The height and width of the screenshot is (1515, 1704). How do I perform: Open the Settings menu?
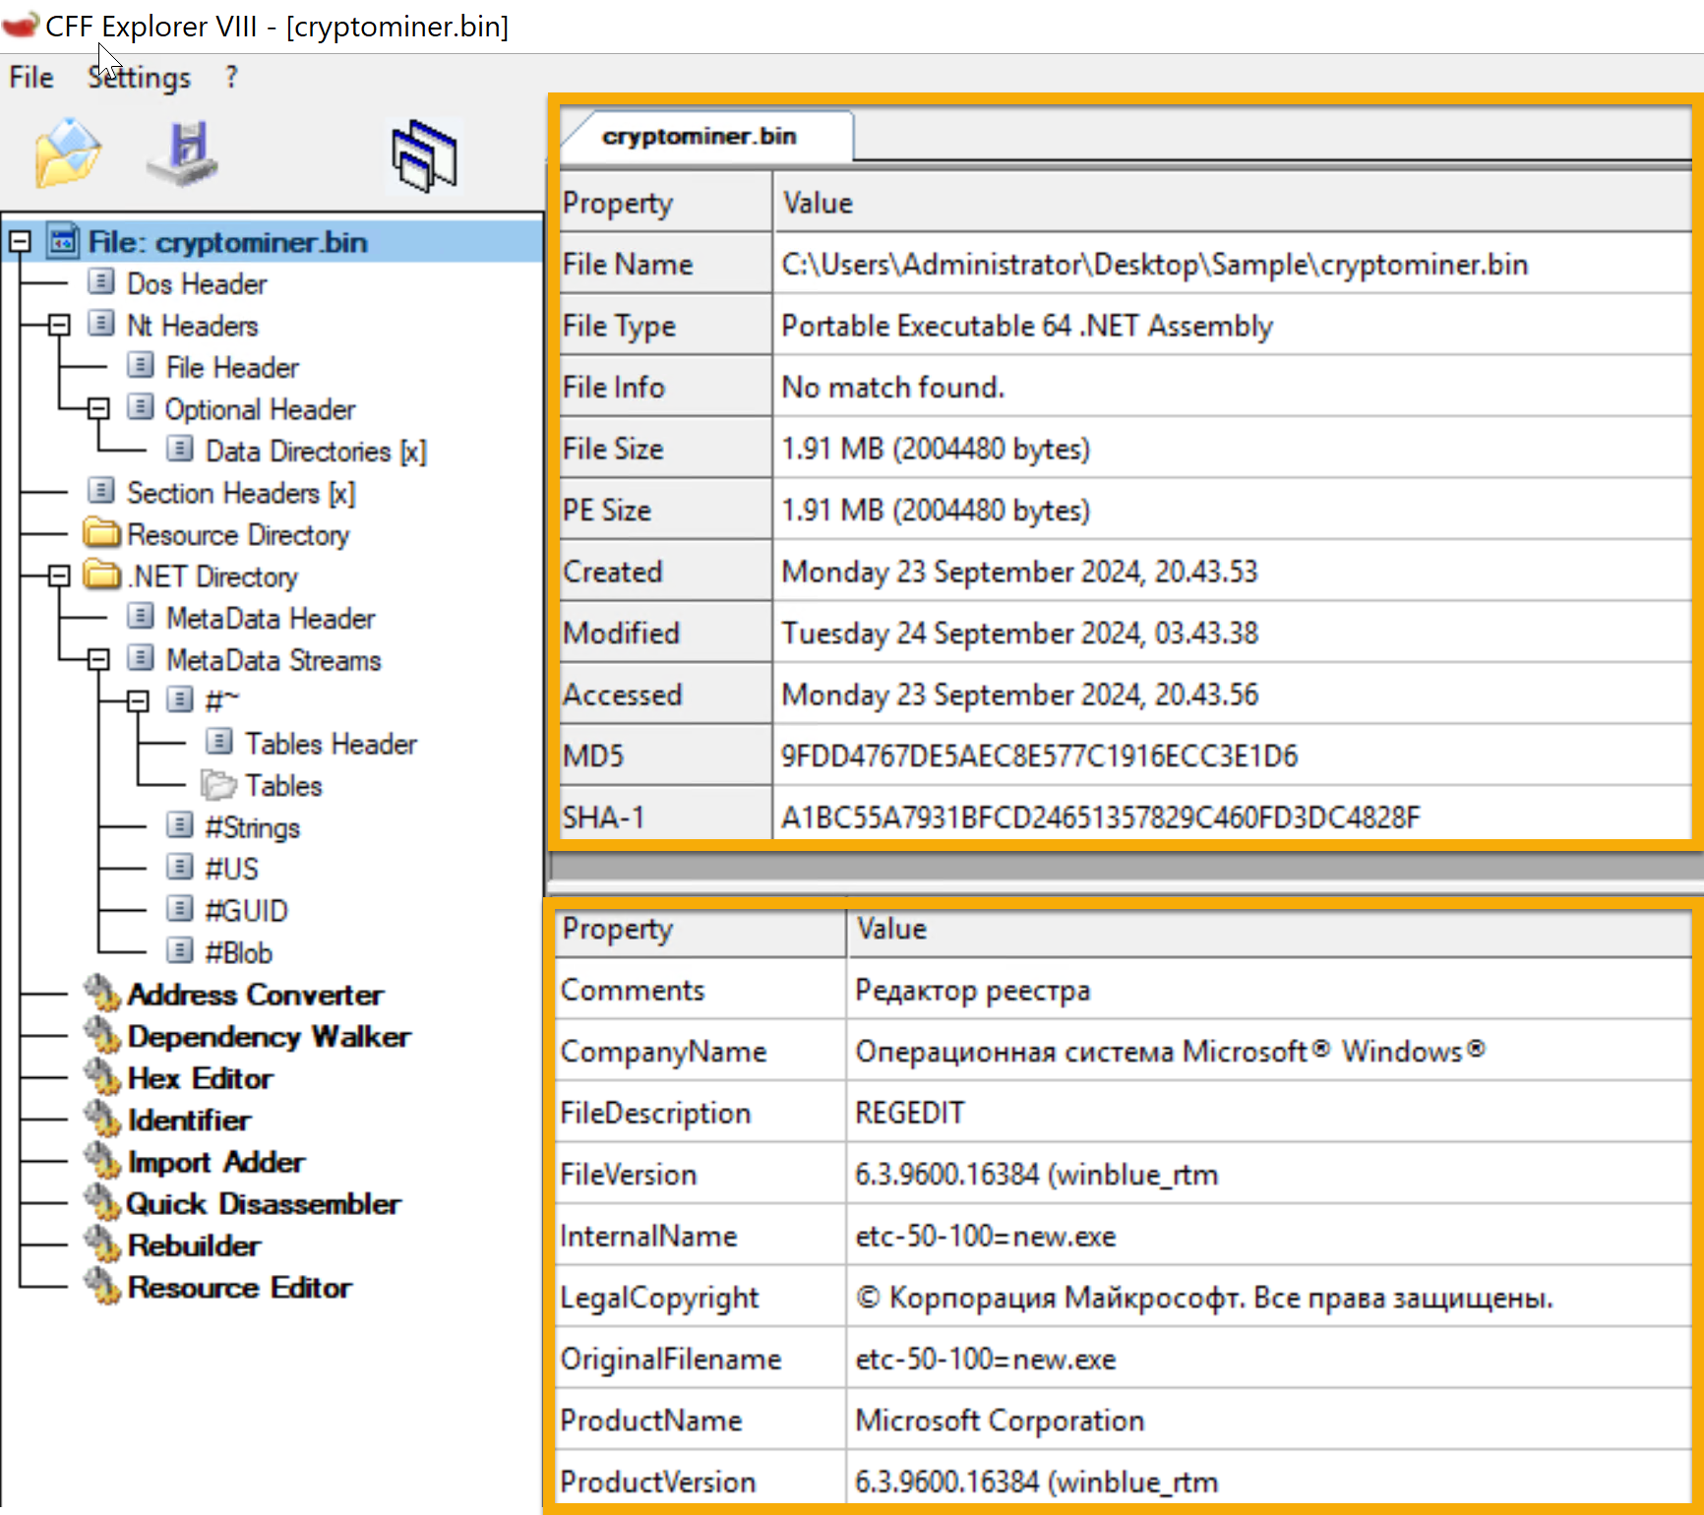tap(138, 78)
